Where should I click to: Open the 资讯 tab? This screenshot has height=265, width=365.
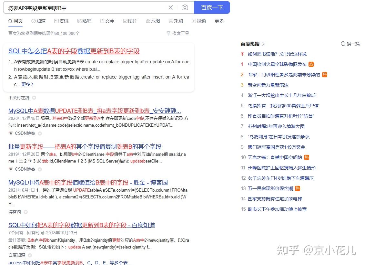point(61,21)
